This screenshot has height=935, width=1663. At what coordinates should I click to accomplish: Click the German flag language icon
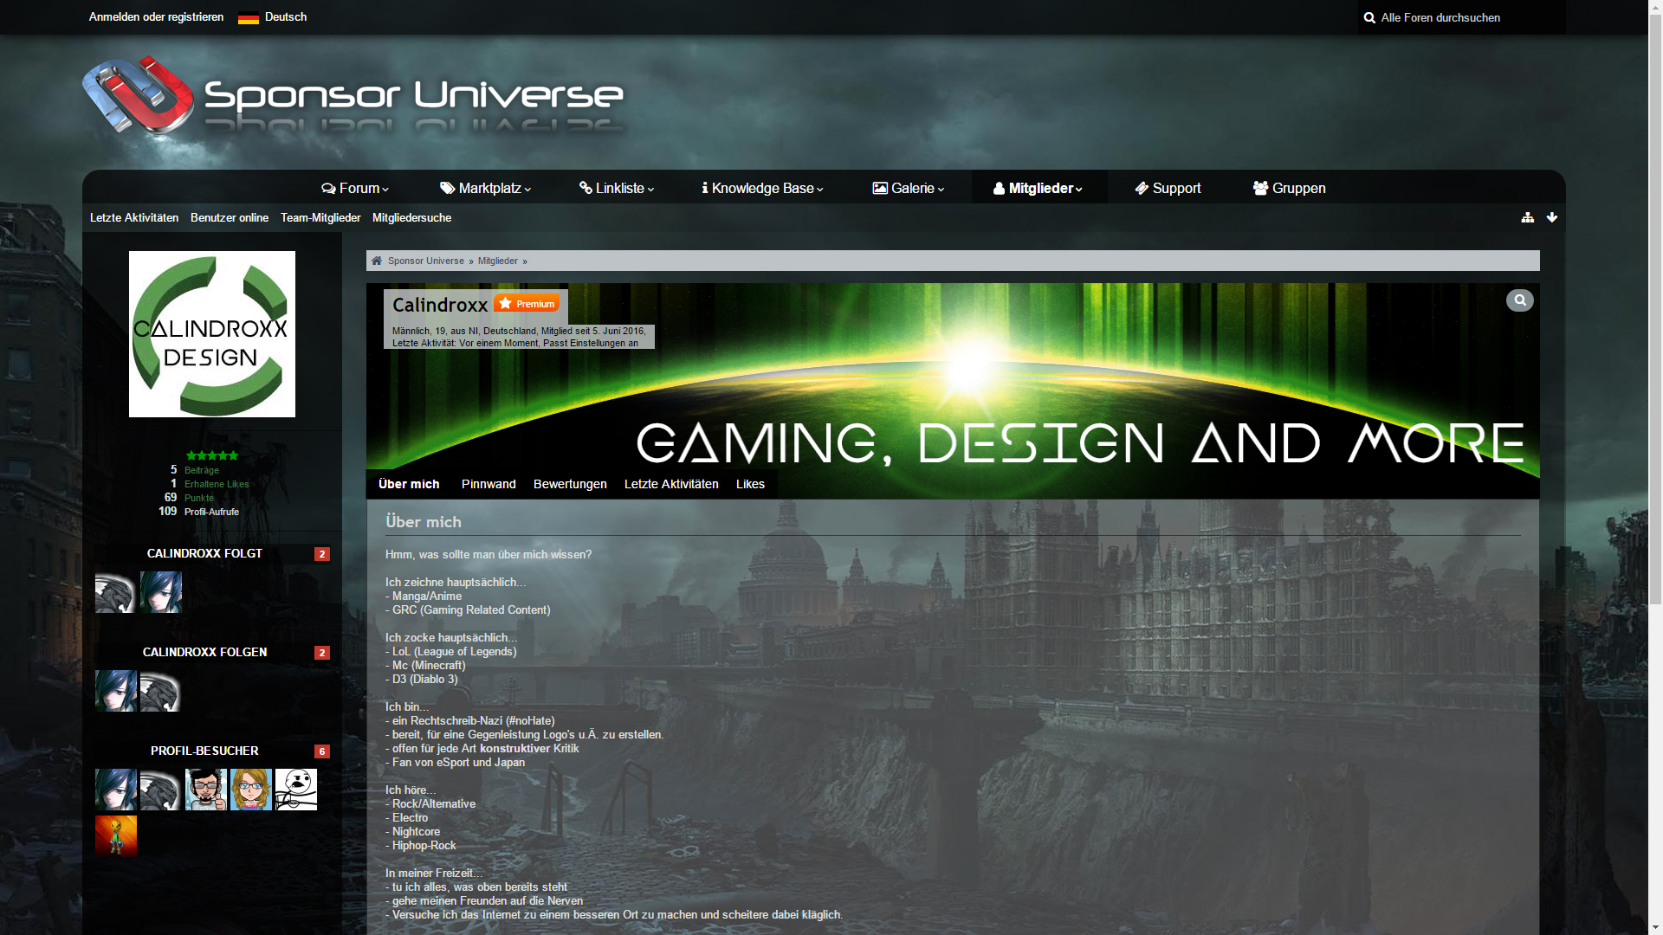pos(249,17)
